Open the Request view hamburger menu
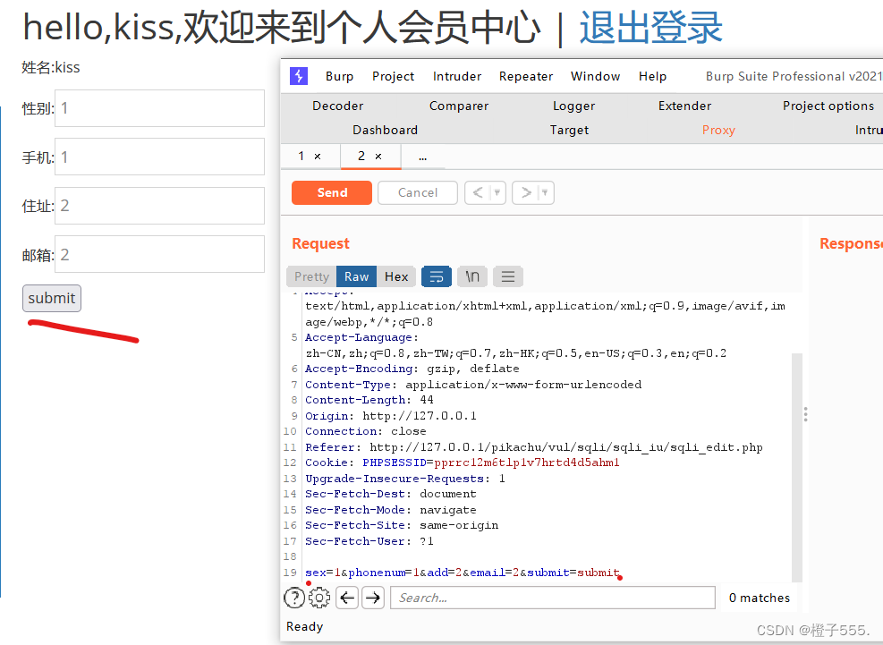The height and width of the screenshot is (645, 883). (508, 276)
